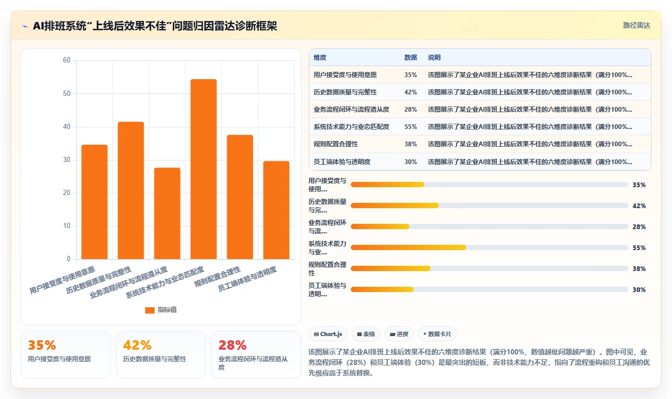Select the 表格 tag chip

pyautogui.click(x=366, y=334)
